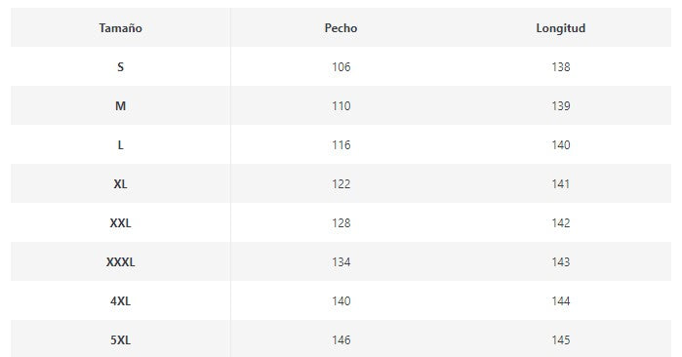The height and width of the screenshot is (357, 682).
Task: Click the Longitud column header
Action: point(561,28)
